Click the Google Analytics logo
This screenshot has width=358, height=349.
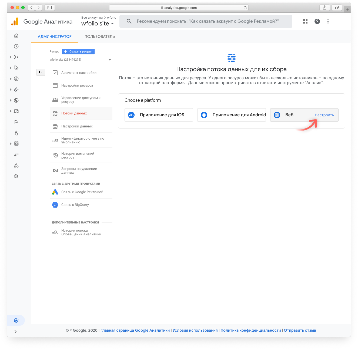[x=15, y=21]
